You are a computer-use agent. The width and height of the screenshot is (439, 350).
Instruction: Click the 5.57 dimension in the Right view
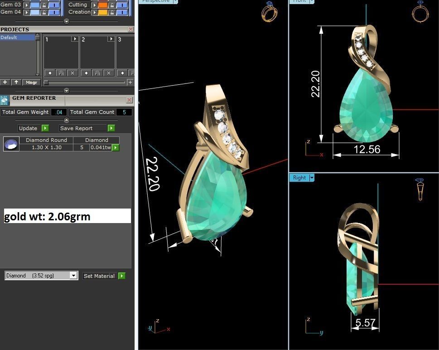tap(365, 323)
